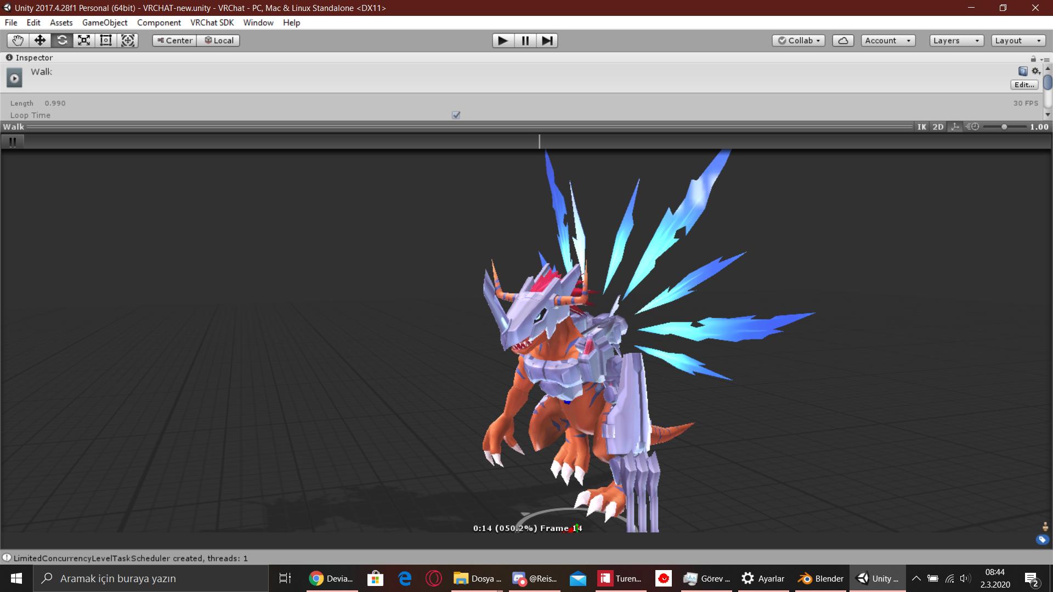Select the Hand tool

[x=18, y=41]
